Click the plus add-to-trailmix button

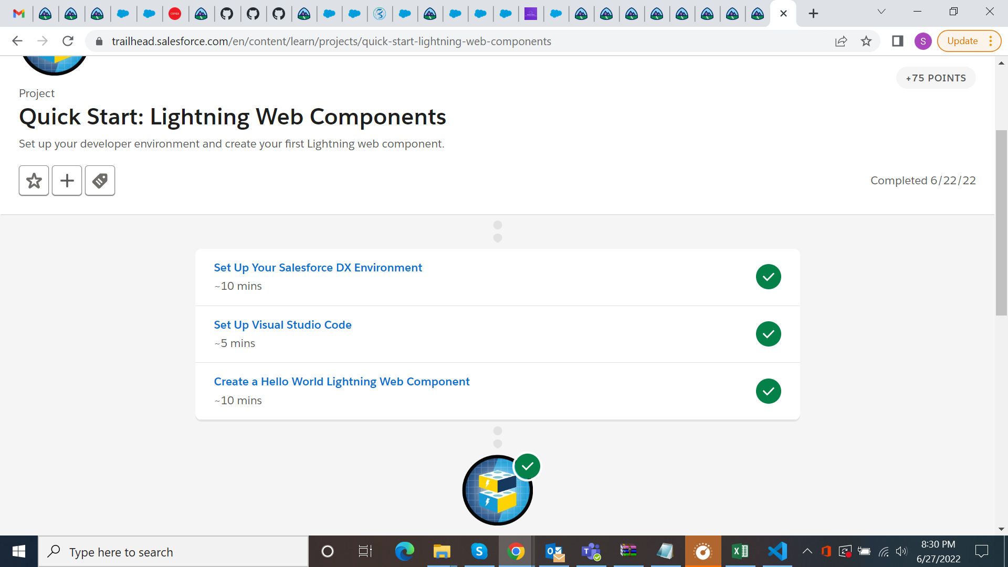(67, 181)
